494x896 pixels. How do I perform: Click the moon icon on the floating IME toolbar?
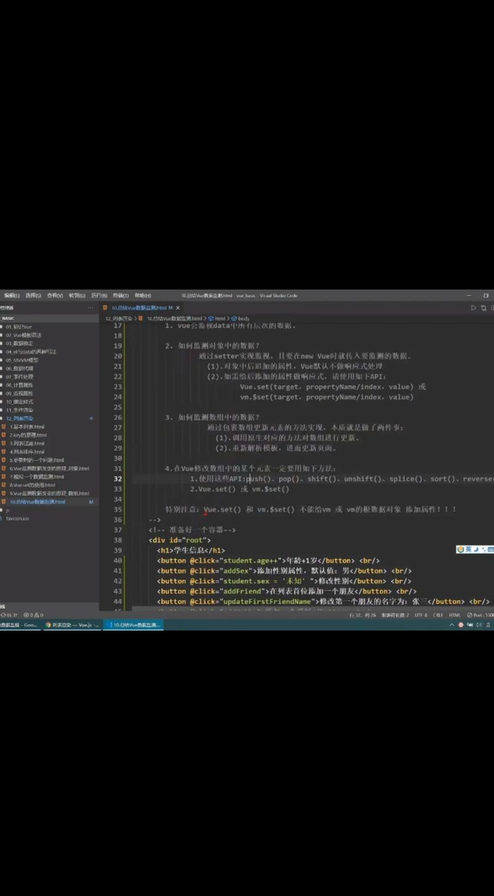point(475,549)
